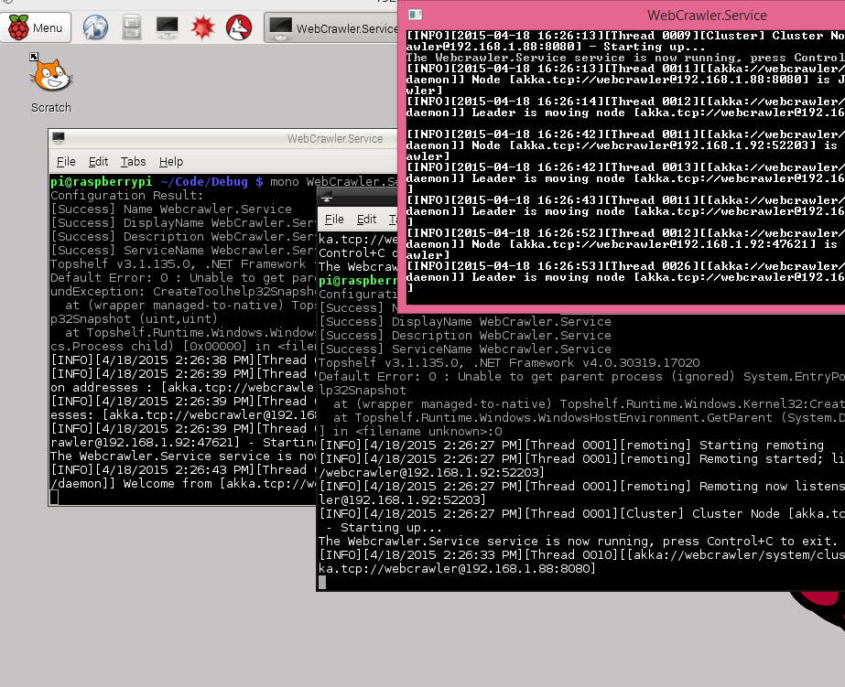
Task: Click 'Configuration Result:' line in back terminal
Action: [126, 195]
